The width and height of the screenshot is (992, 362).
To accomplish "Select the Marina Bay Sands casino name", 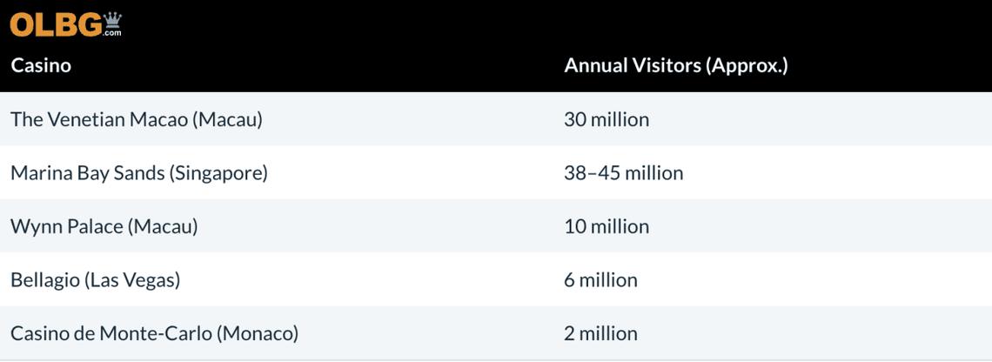I will pyautogui.click(x=138, y=172).
